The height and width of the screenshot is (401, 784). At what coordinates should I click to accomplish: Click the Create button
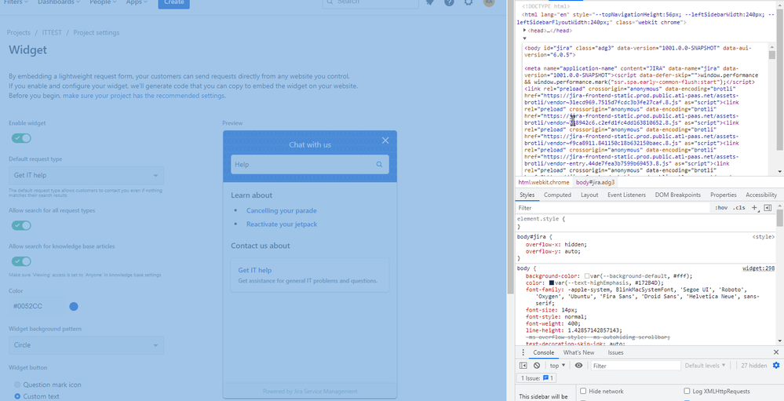pyautogui.click(x=174, y=3)
